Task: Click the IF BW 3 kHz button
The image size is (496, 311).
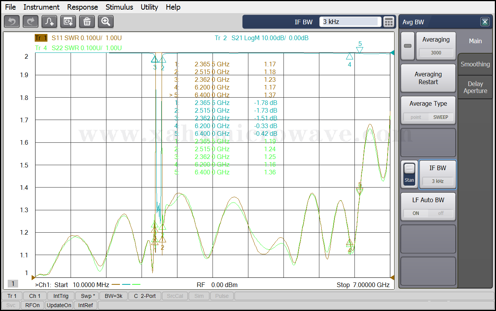Action: [438, 174]
